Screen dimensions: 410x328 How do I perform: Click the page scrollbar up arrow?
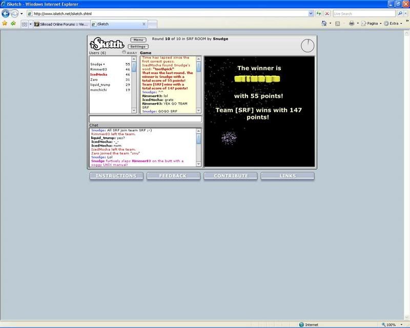click(x=406, y=33)
